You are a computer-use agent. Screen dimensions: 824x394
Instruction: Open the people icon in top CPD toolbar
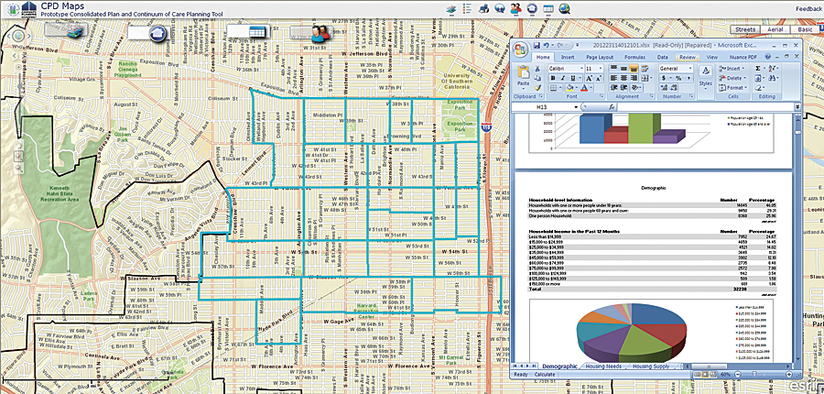pos(516,8)
